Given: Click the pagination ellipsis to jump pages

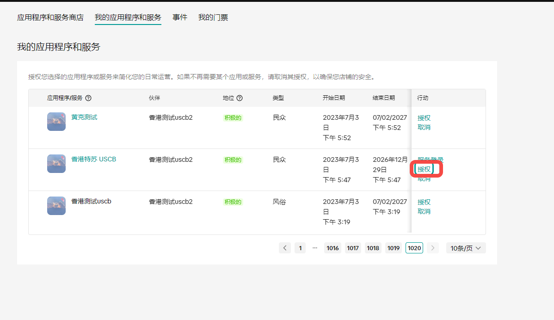Looking at the screenshot, I should (x=315, y=248).
